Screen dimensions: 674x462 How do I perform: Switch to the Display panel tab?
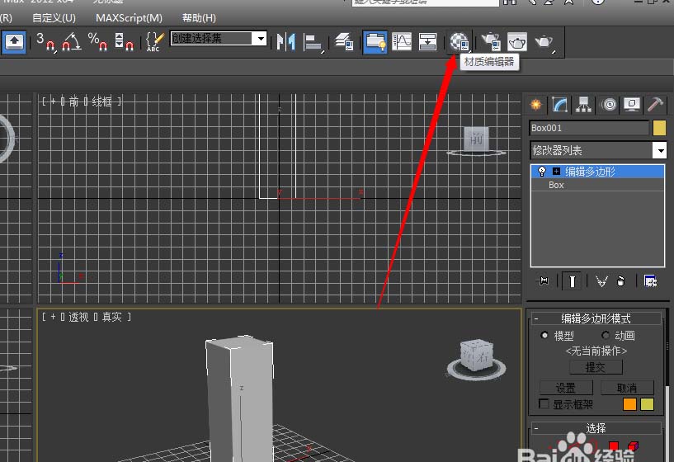pos(631,105)
